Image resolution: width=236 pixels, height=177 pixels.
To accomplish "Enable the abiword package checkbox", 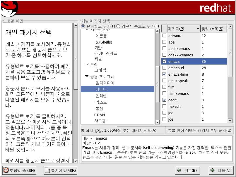I will pos(164,36).
